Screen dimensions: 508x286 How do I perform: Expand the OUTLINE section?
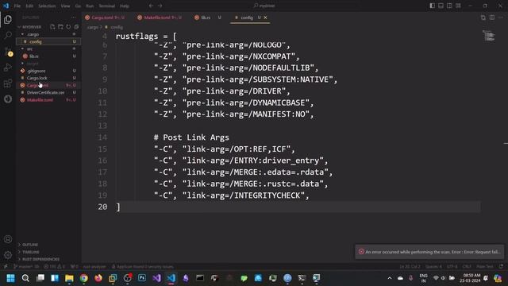pyautogui.click(x=30, y=245)
